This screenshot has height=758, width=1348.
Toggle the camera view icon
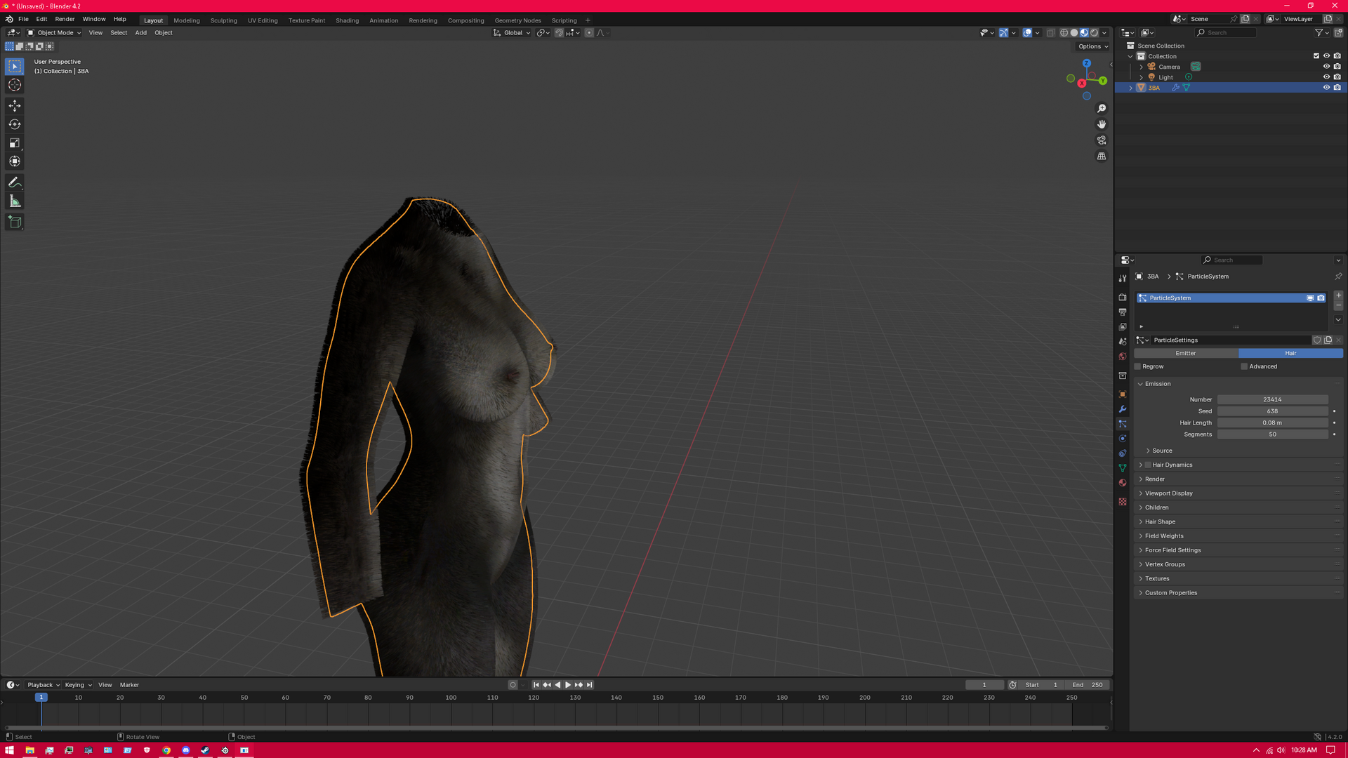1102,140
